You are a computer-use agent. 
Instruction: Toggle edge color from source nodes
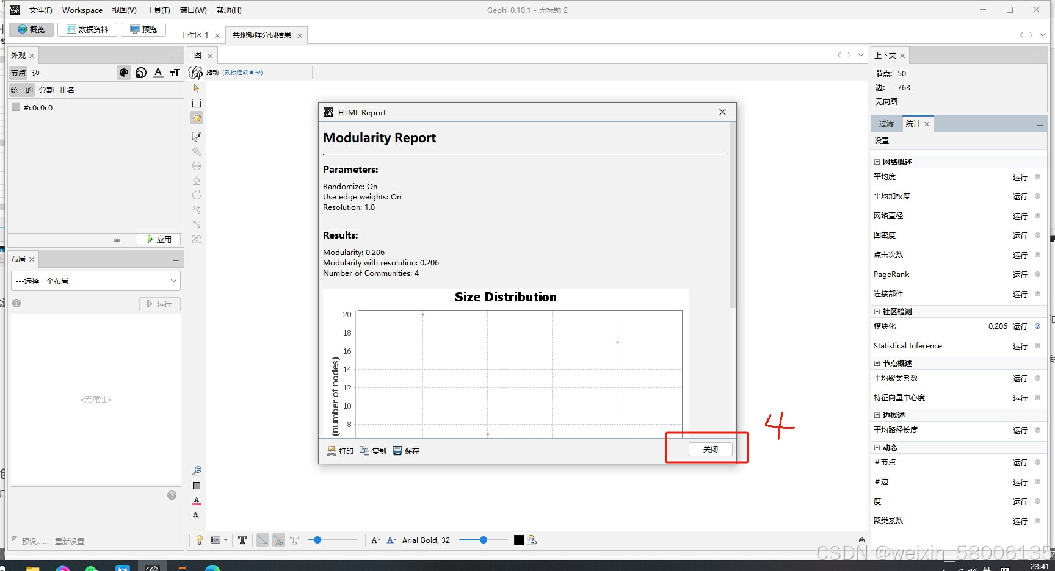click(x=278, y=540)
